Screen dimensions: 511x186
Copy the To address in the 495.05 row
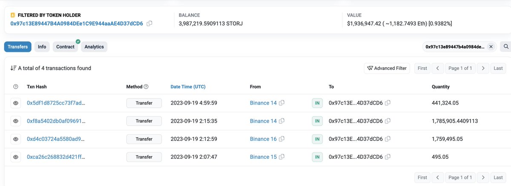click(x=388, y=157)
